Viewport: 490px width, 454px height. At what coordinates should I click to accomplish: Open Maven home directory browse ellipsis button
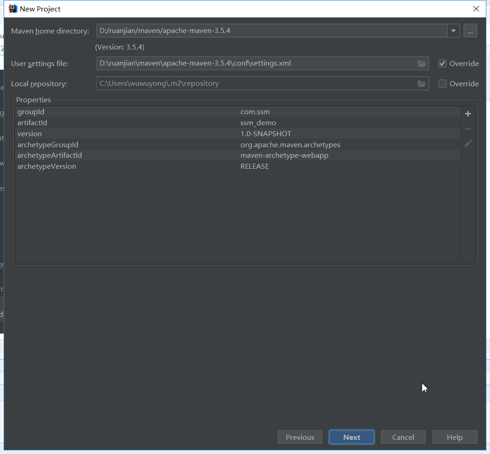click(470, 31)
